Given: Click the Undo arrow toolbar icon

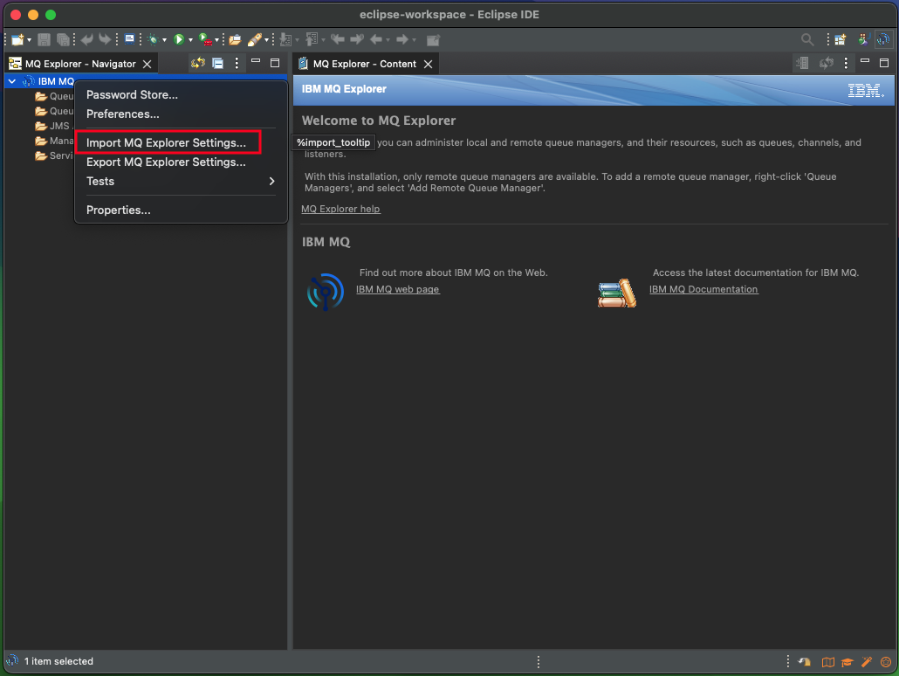Looking at the screenshot, I should click(86, 39).
